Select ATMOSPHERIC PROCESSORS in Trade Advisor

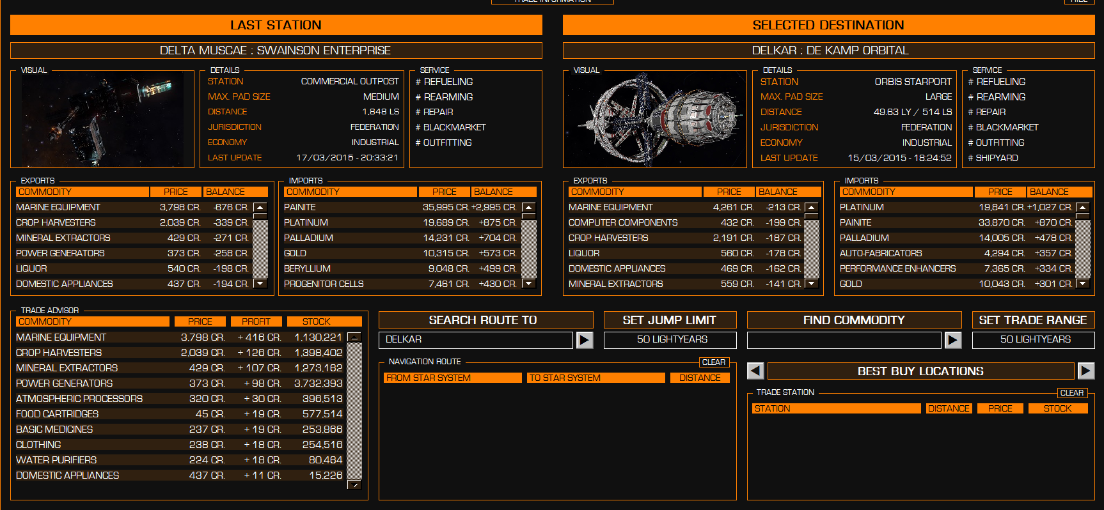180,399
